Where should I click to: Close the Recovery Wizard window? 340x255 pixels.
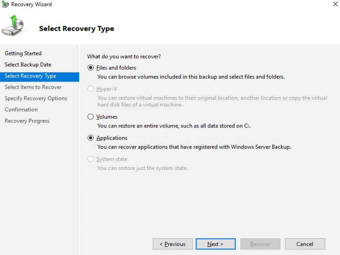coord(335,4)
